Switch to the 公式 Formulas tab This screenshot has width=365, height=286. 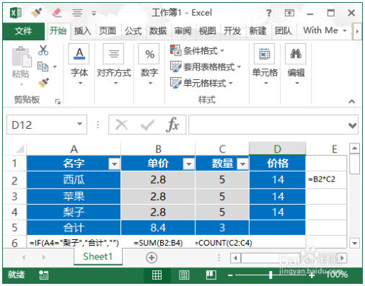click(133, 31)
